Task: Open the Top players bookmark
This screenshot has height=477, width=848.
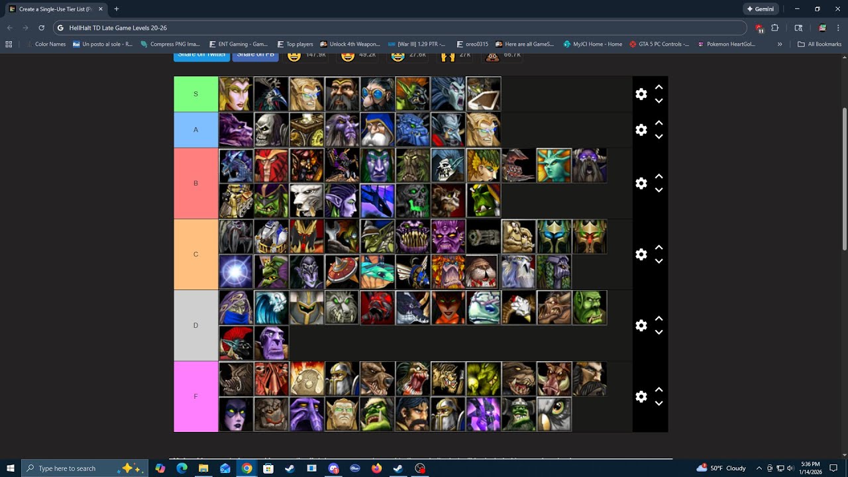Action: pyautogui.click(x=295, y=44)
